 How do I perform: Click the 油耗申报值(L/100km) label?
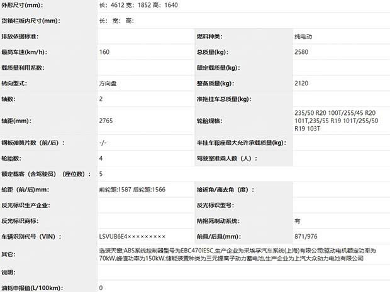[x=32, y=288]
